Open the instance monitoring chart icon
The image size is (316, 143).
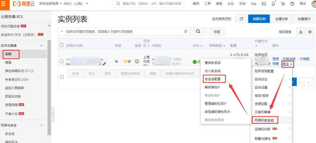click(x=137, y=61)
